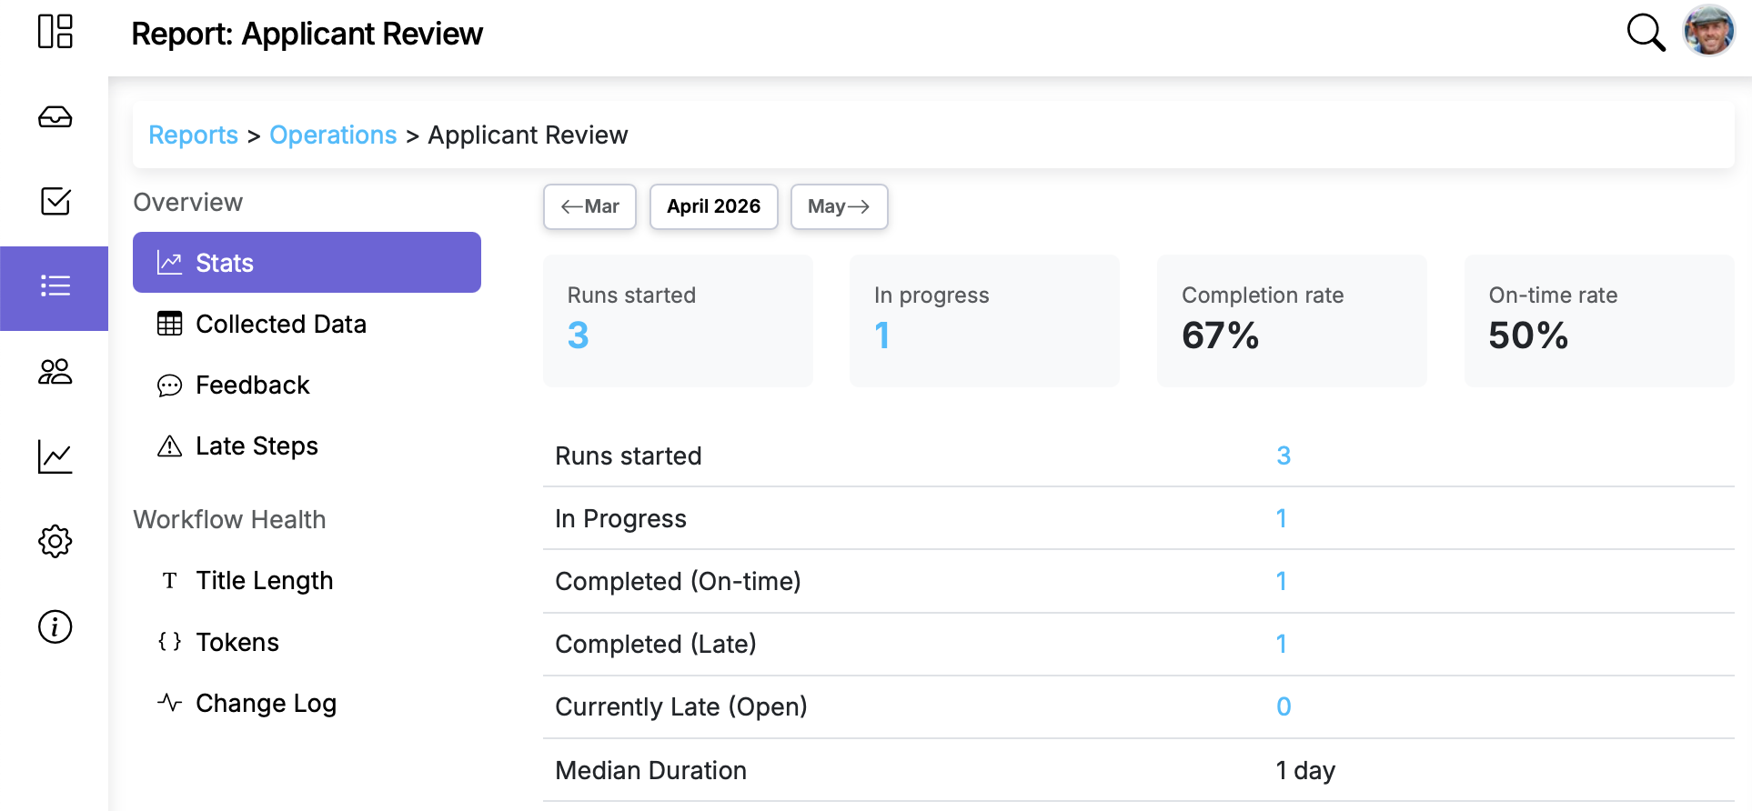
Task: Follow the Operations breadcrumb link
Action: 333,135
